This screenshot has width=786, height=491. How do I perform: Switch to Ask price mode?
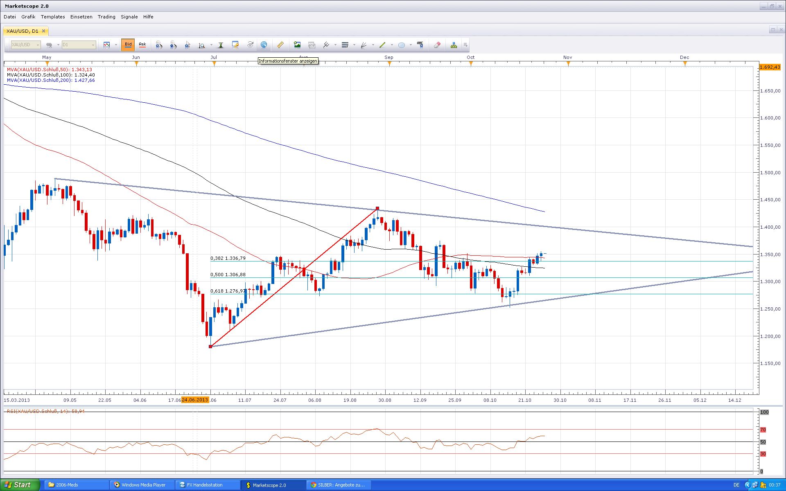142,45
